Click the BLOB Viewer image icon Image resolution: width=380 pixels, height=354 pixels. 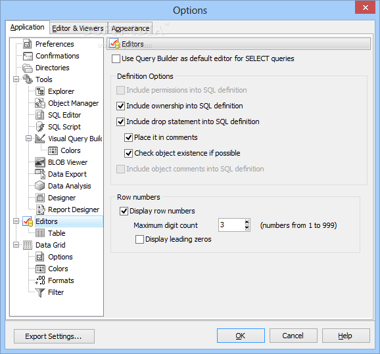[40, 162]
